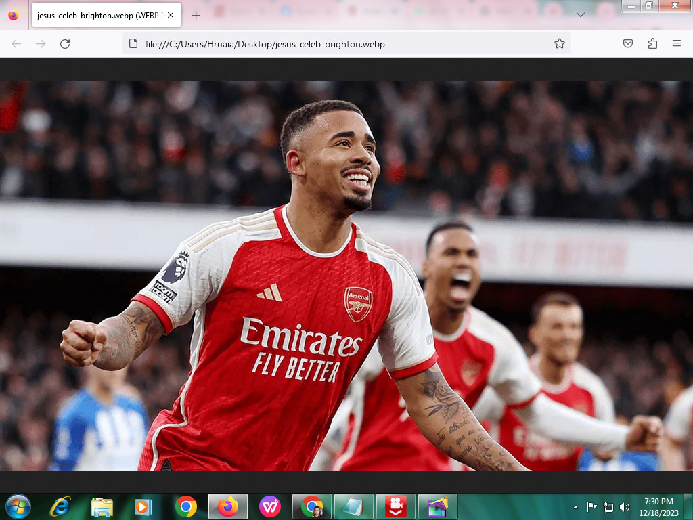Open Windows Explorer folder on taskbar

[102, 506]
